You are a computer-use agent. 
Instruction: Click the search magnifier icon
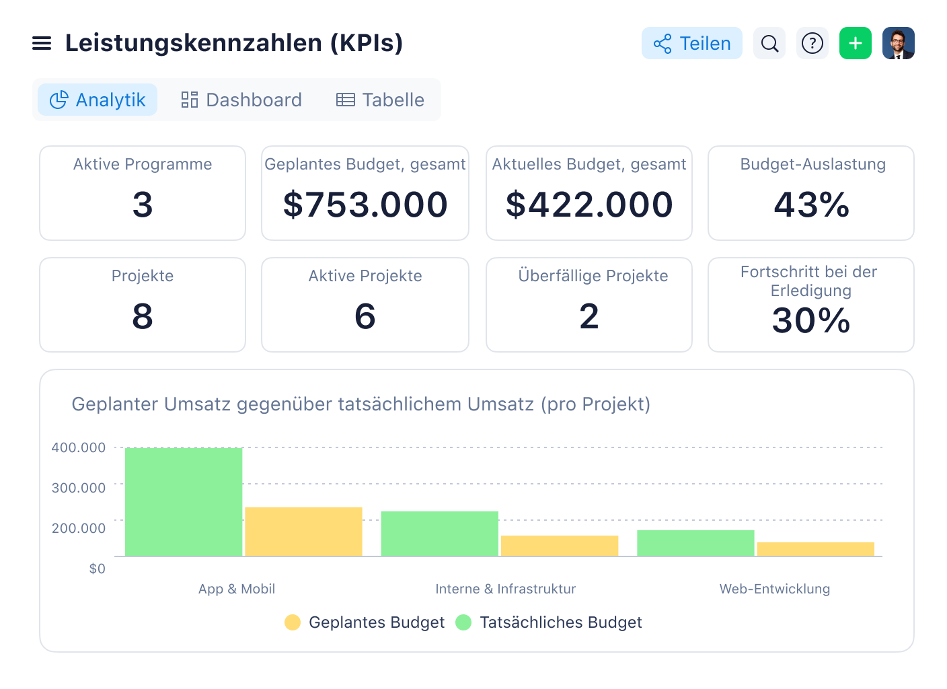click(x=769, y=43)
